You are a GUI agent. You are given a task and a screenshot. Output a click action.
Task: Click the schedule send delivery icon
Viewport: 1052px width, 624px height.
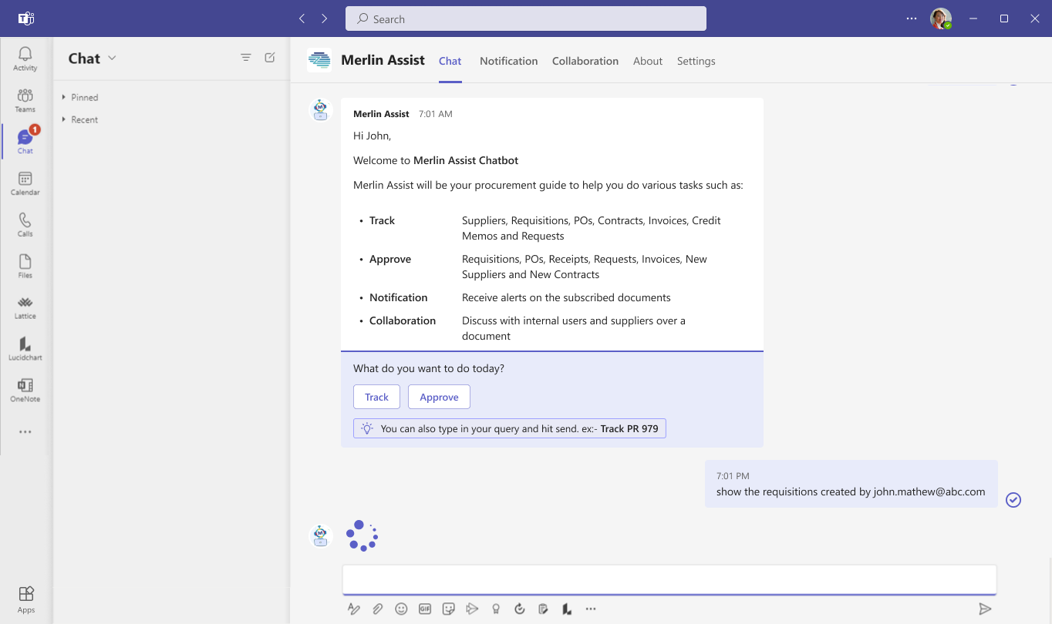472,609
